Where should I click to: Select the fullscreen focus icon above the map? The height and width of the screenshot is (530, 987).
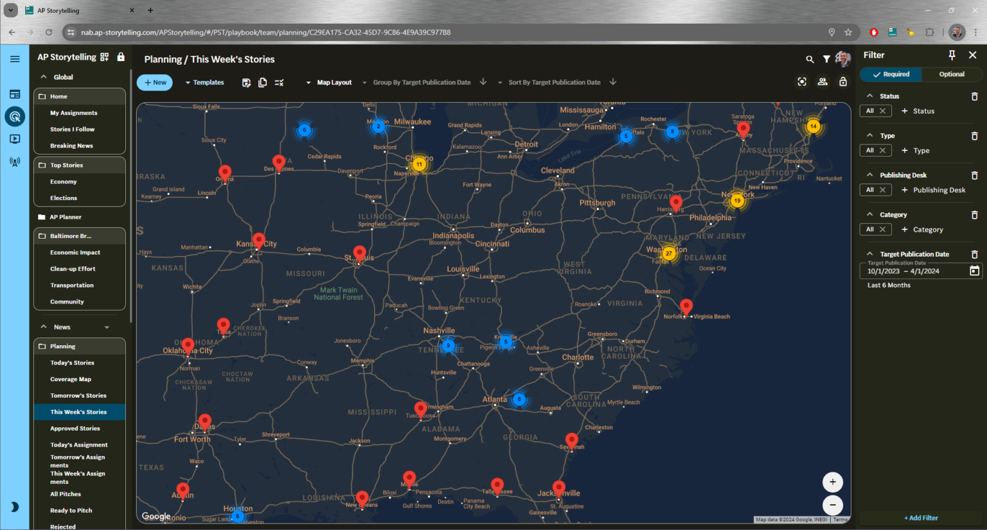point(802,81)
